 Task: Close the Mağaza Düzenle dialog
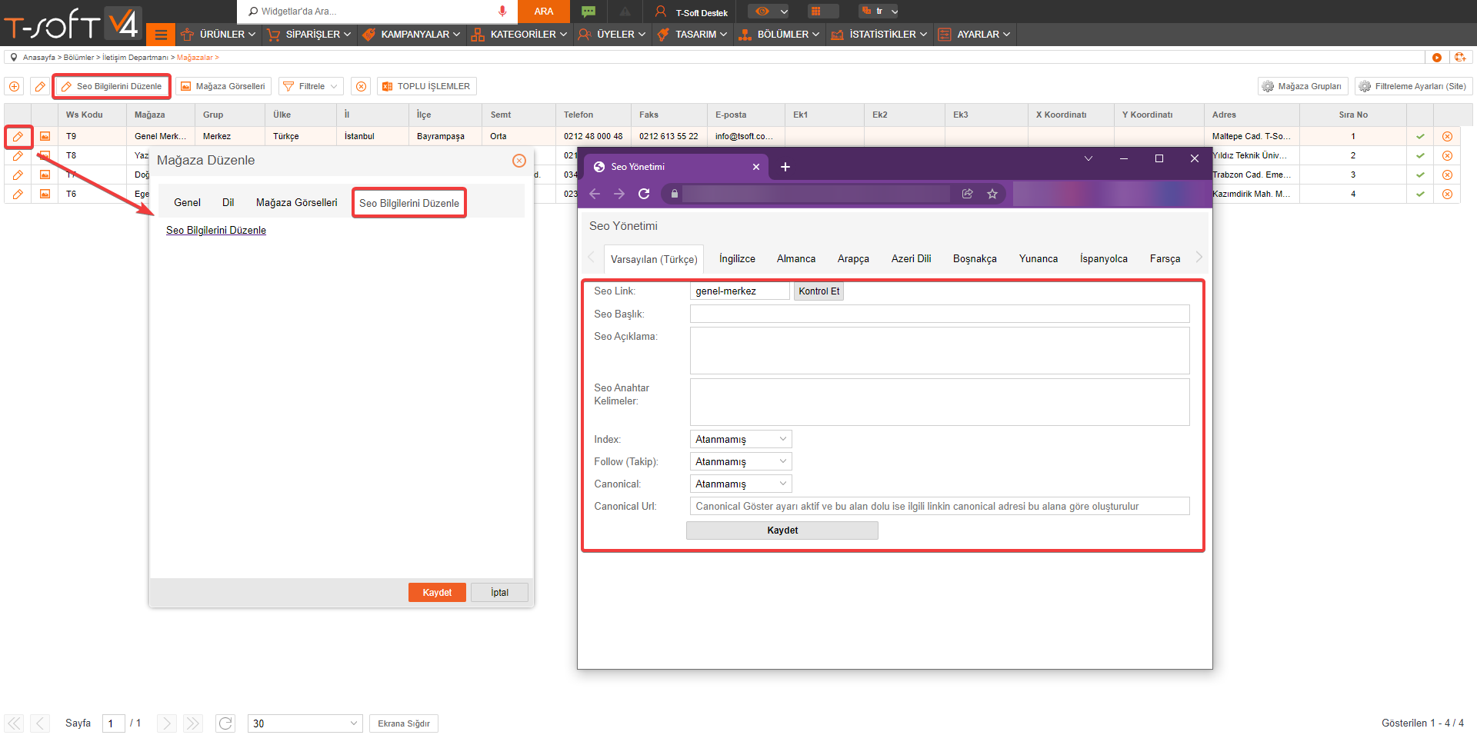[519, 161]
